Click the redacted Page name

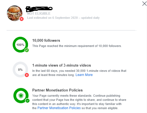39,9
